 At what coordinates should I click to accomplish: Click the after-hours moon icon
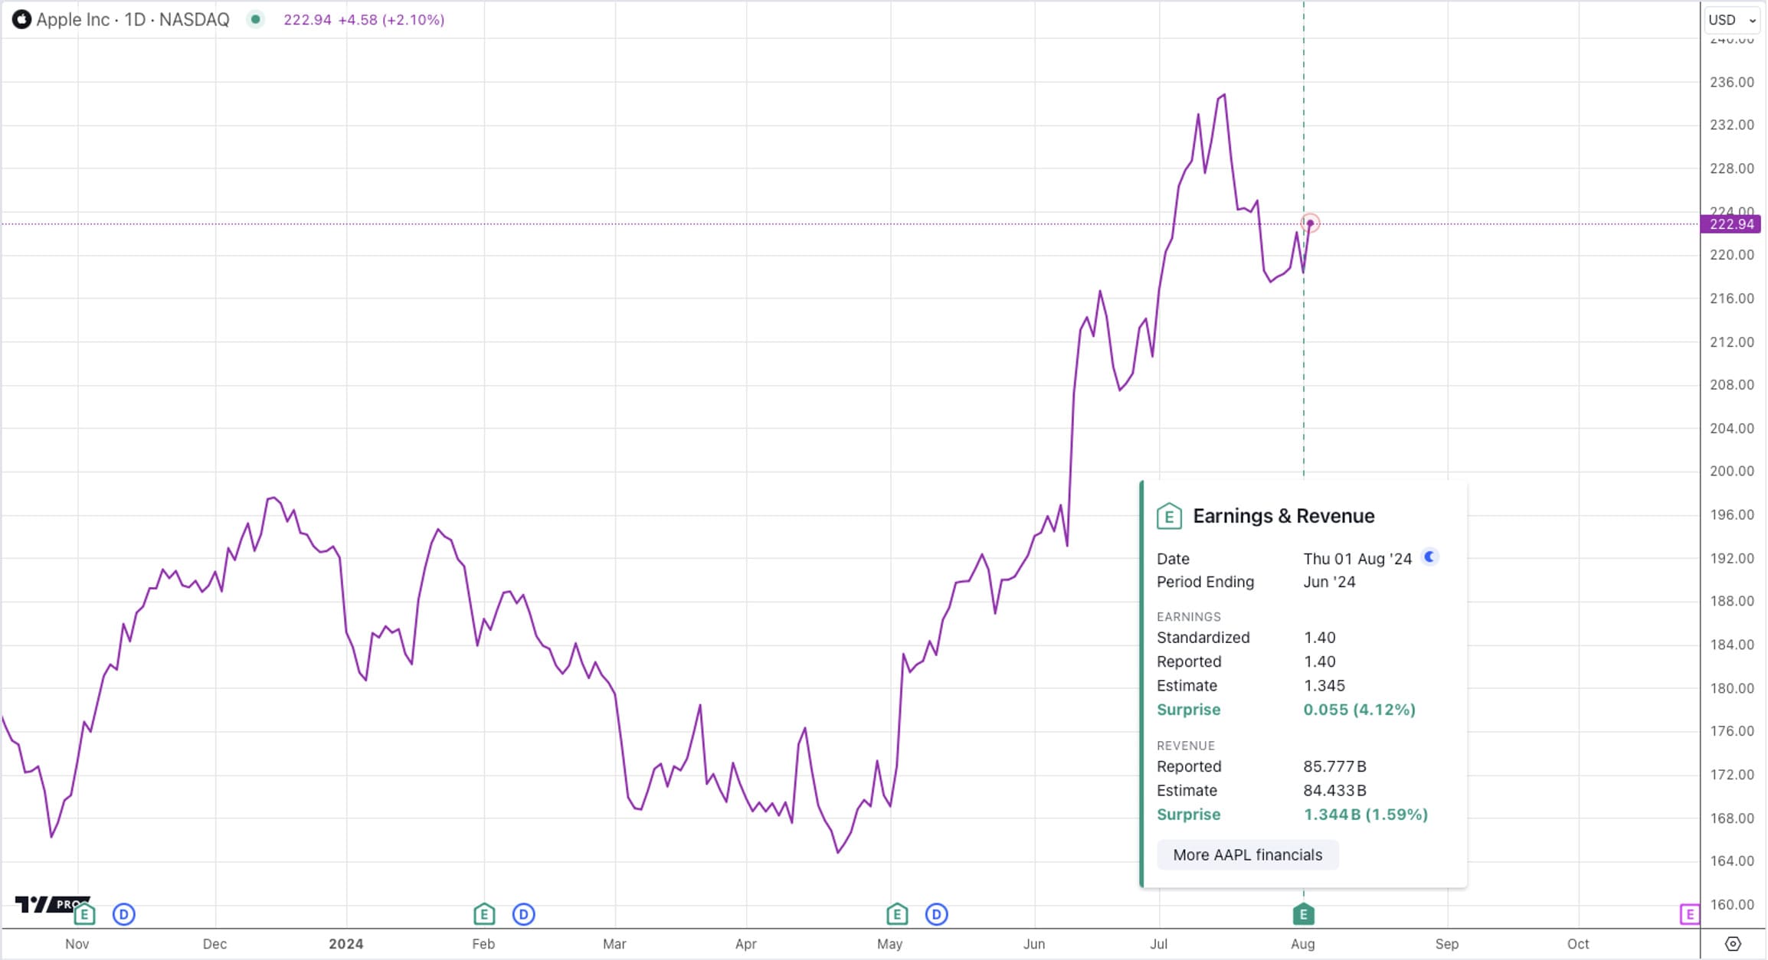coord(1429,557)
